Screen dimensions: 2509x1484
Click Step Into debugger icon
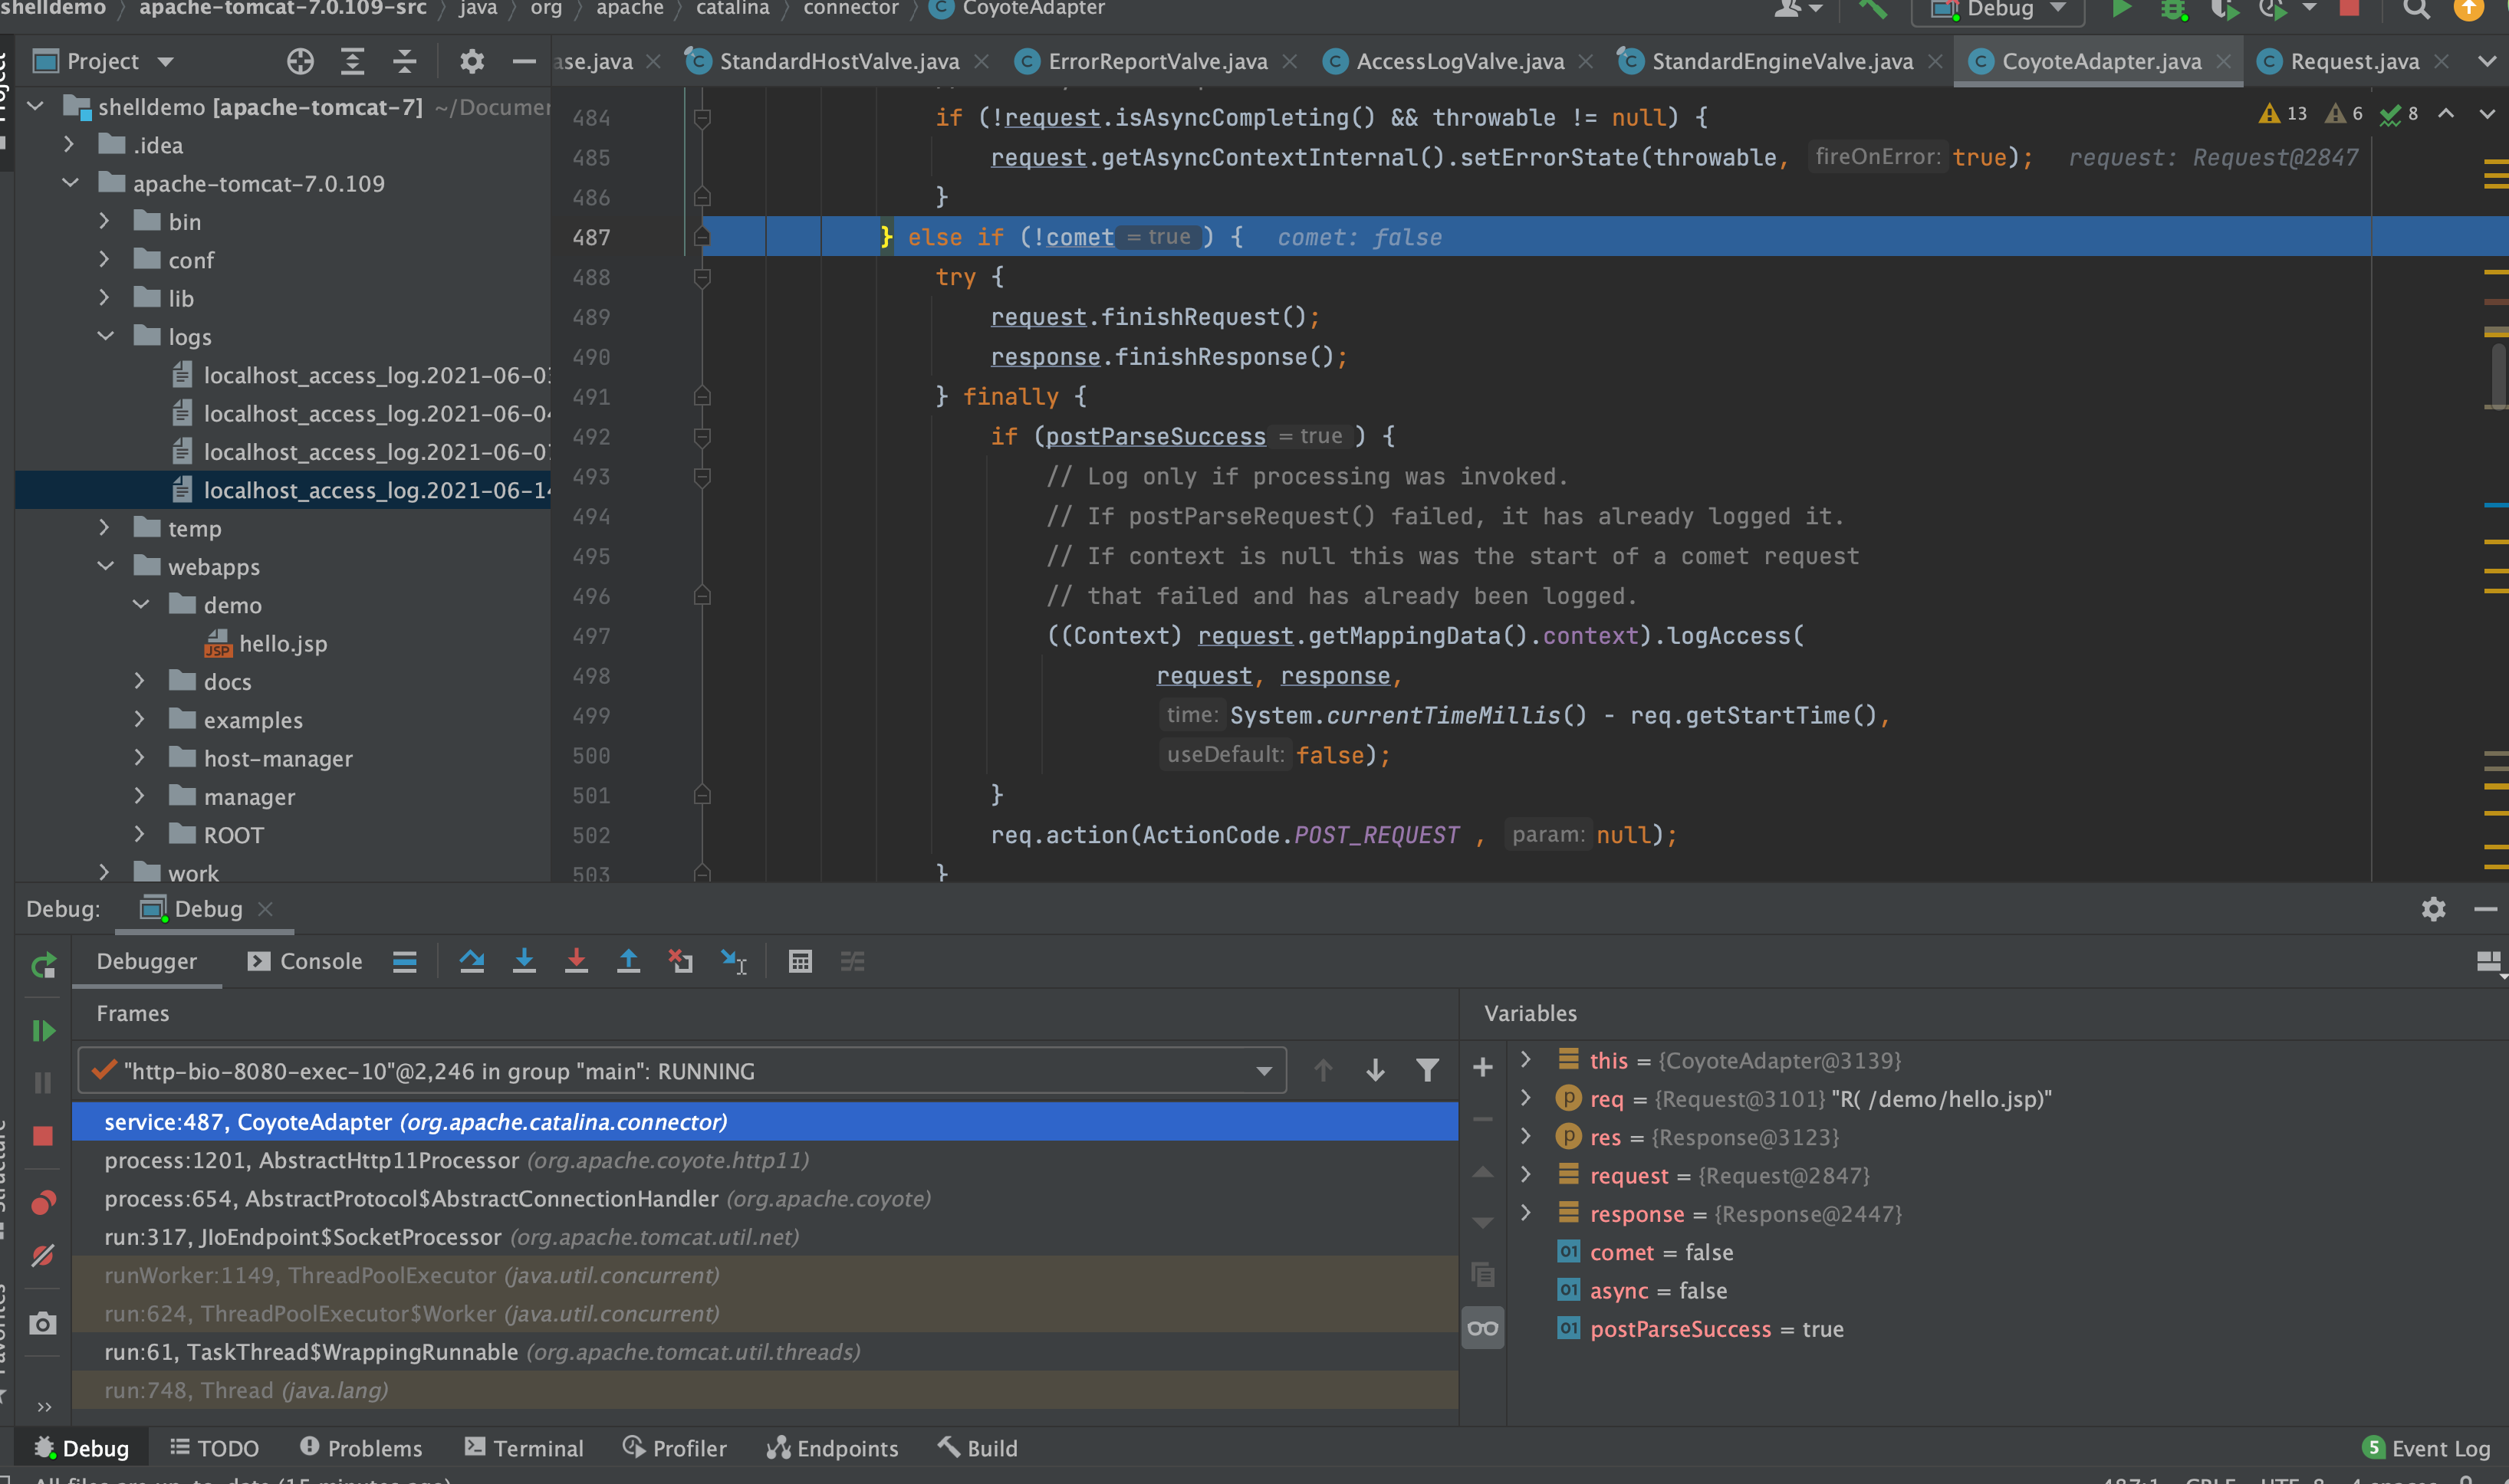click(524, 961)
